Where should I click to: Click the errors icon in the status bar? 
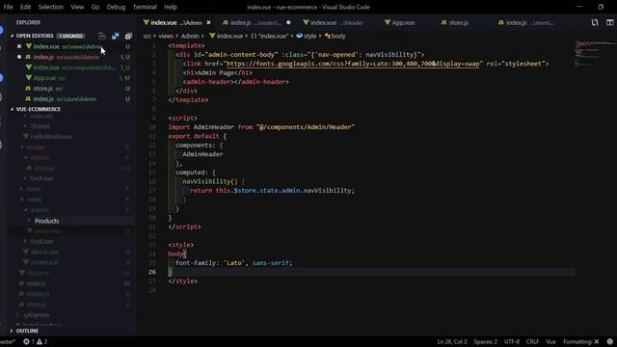pos(26,341)
